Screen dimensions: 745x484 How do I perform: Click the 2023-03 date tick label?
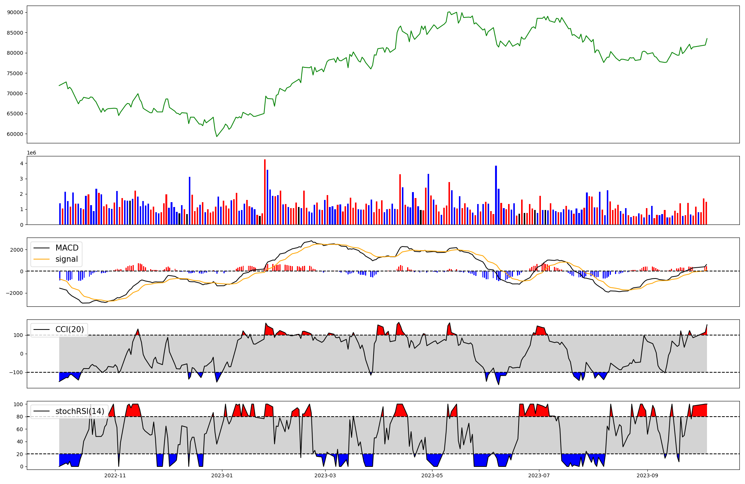click(x=325, y=475)
